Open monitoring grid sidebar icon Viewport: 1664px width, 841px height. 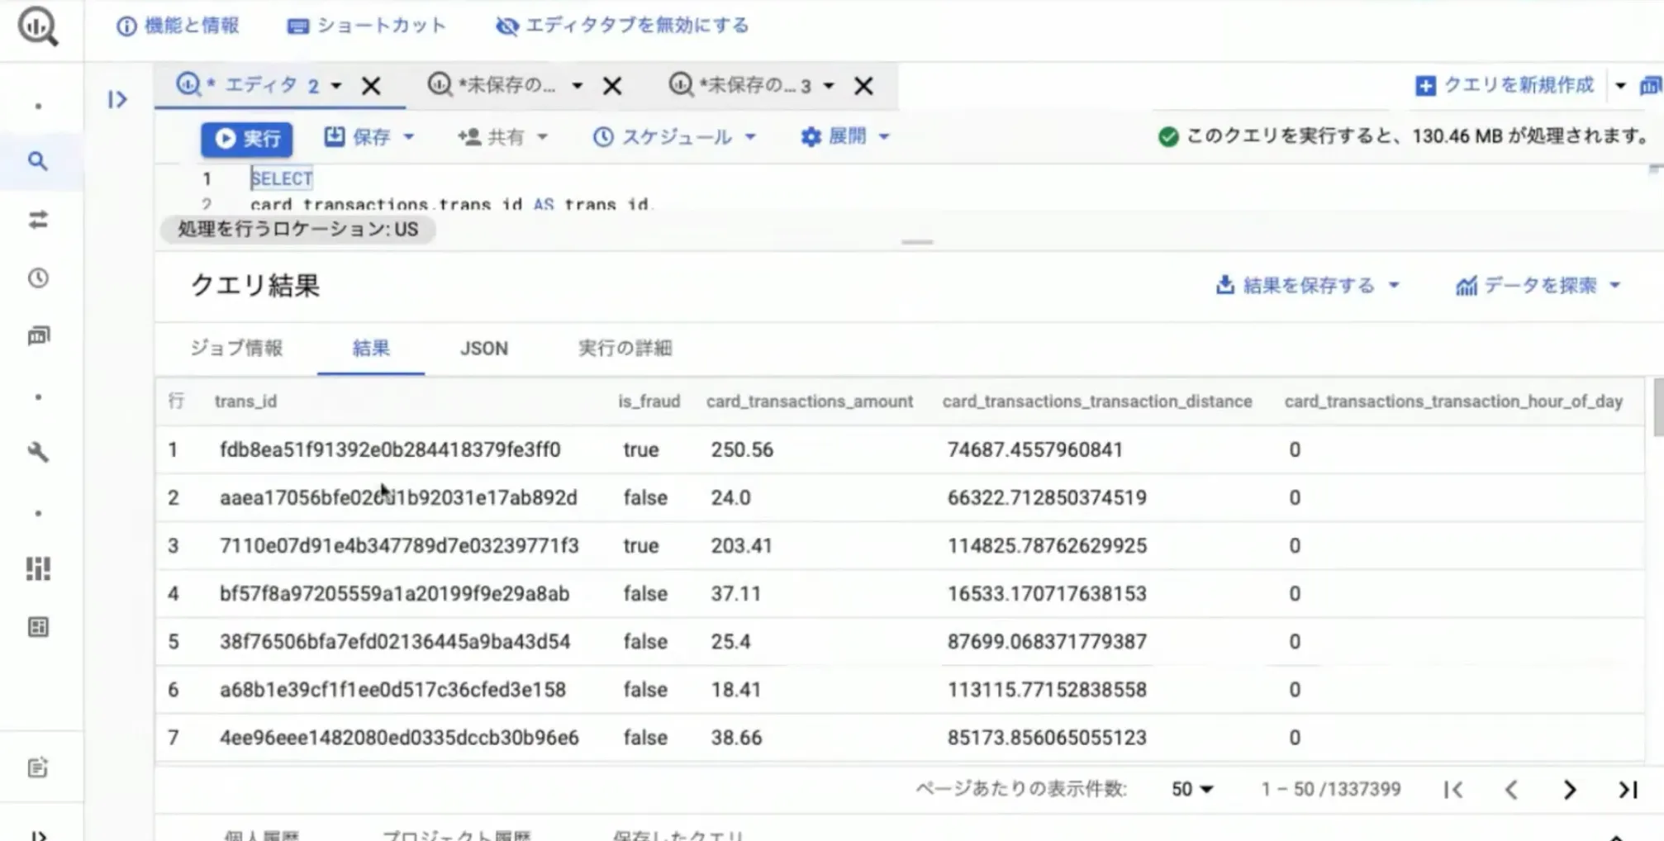(x=38, y=568)
